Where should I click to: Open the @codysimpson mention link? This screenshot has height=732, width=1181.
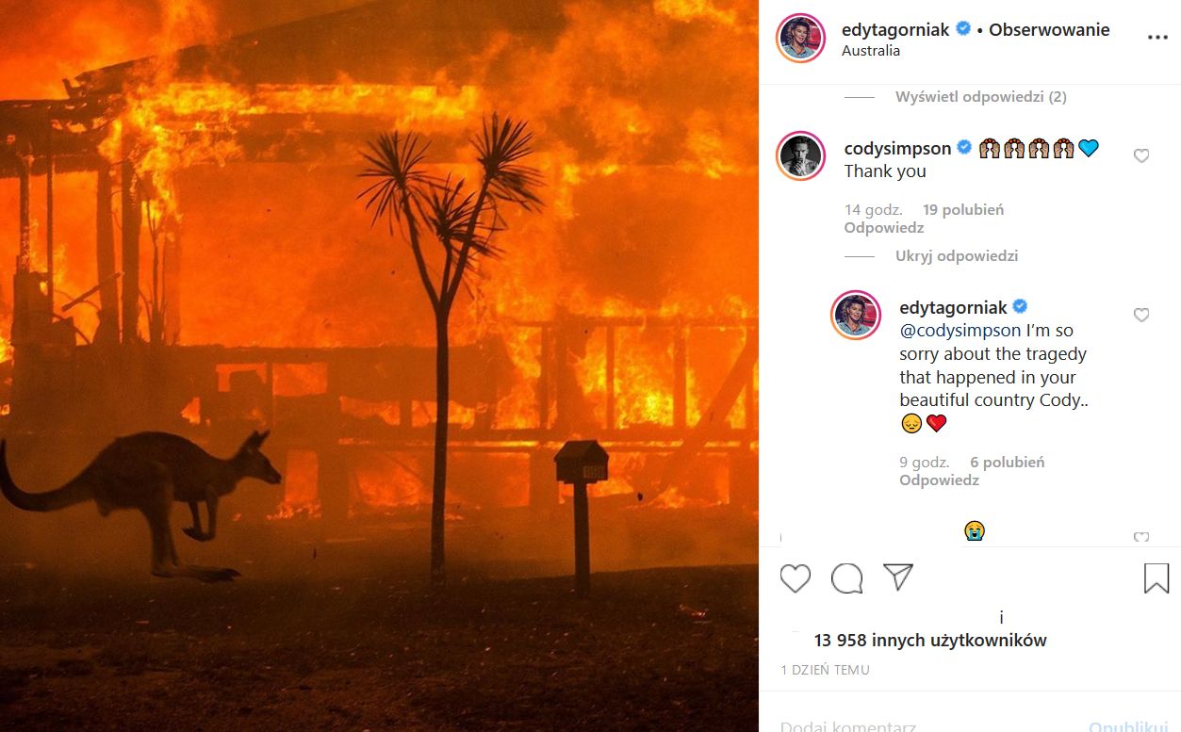pyautogui.click(x=960, y=331)
